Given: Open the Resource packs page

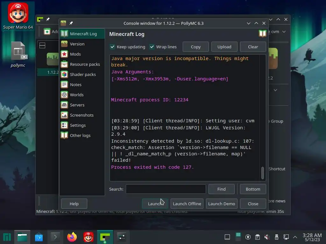Looking at the screenshot, I should tap(82, 64).
